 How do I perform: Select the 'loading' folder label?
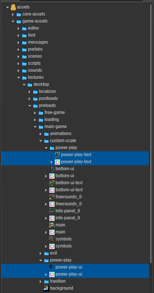pyautogui.click(x=52, y=119)
